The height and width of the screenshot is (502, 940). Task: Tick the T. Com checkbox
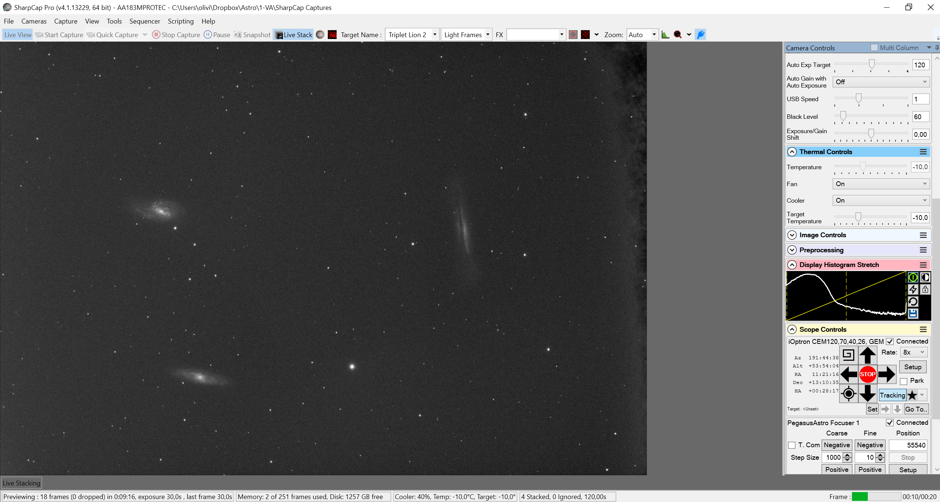click(792, 445)
